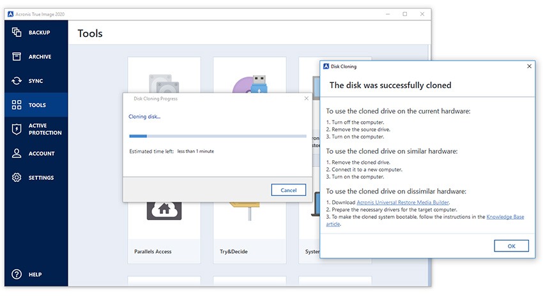
Task: Maximize the Acronis True Image window
Action: [x=404, y=14]
